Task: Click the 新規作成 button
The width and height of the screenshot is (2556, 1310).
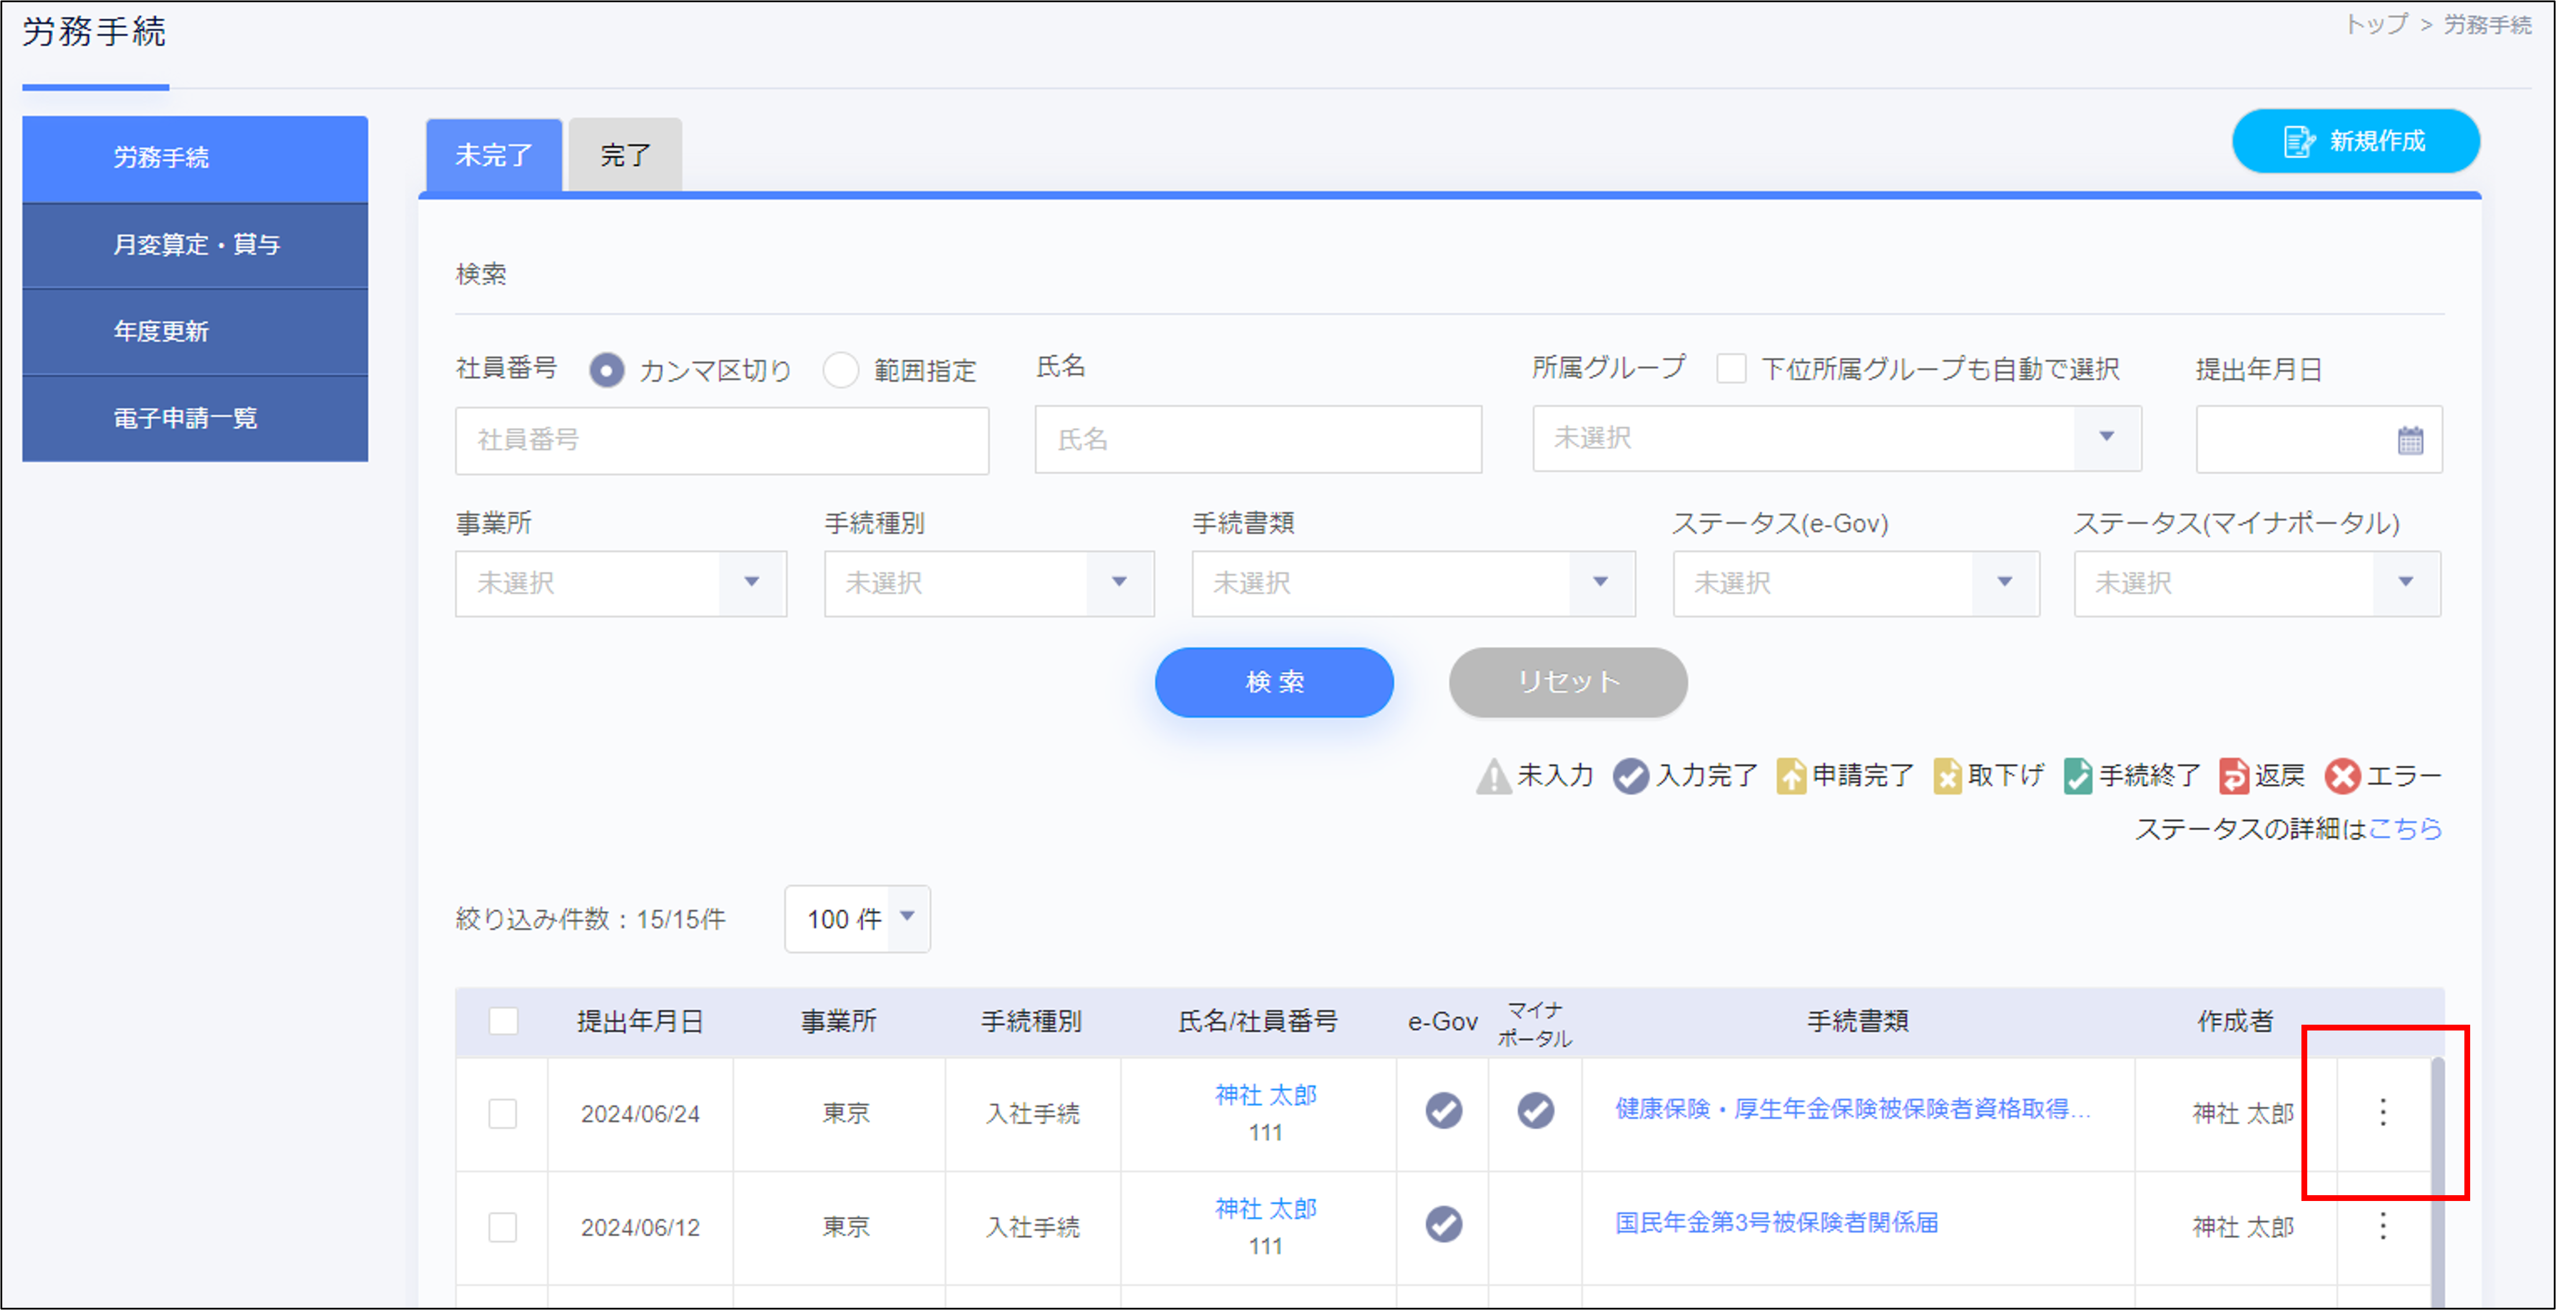Action: point(2355,141)
